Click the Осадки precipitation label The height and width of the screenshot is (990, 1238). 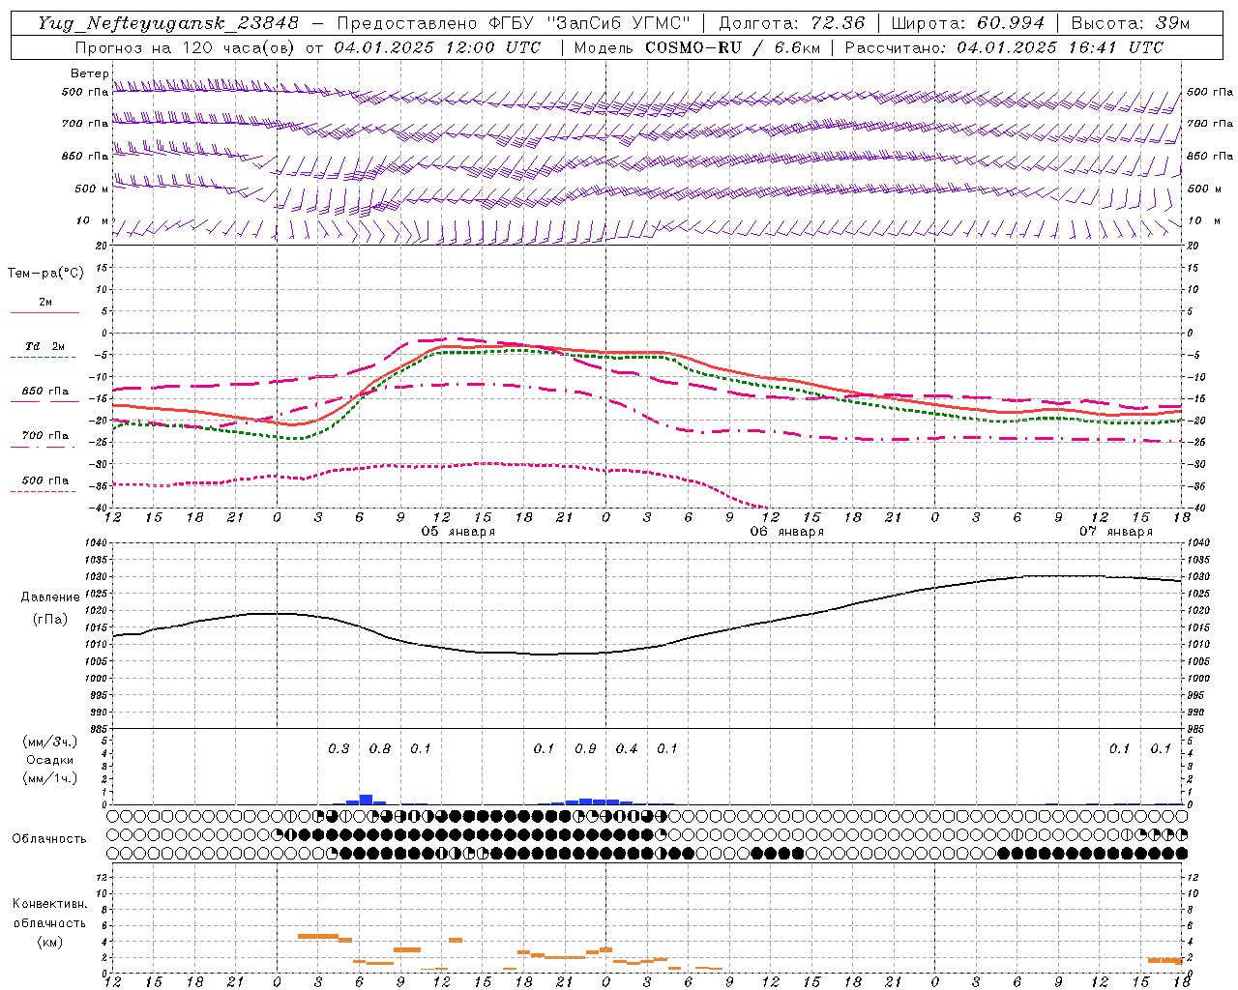point(50,760)
